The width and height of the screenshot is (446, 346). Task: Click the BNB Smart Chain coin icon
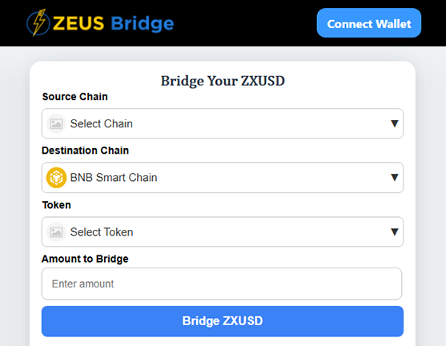(56, 178)
